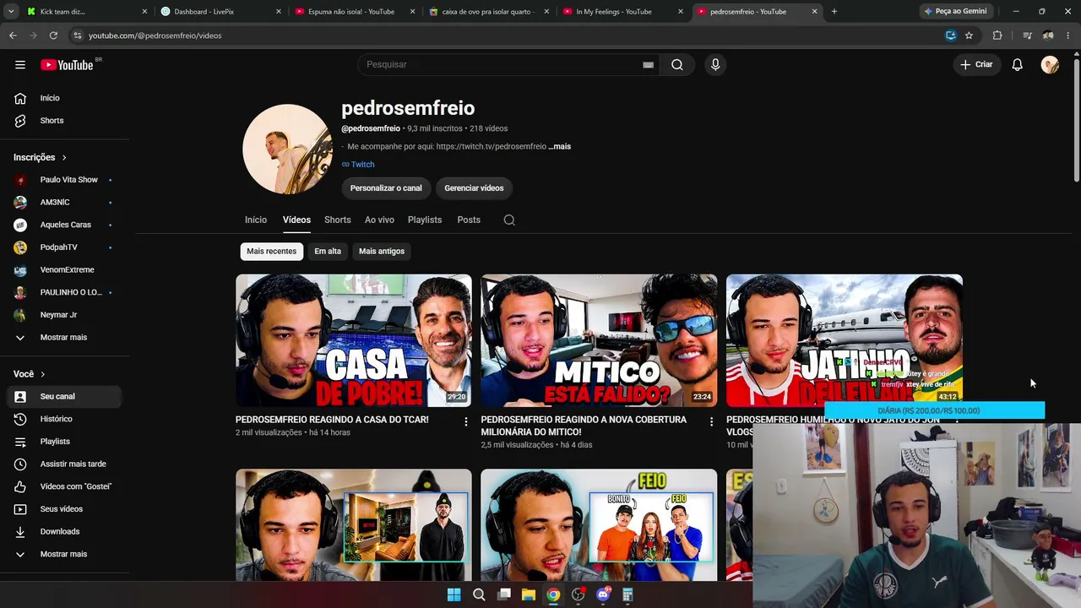Switch to the Início channel tab
Image resolution: width=1081 pixels, height=608 pixels.
point(256,220)
